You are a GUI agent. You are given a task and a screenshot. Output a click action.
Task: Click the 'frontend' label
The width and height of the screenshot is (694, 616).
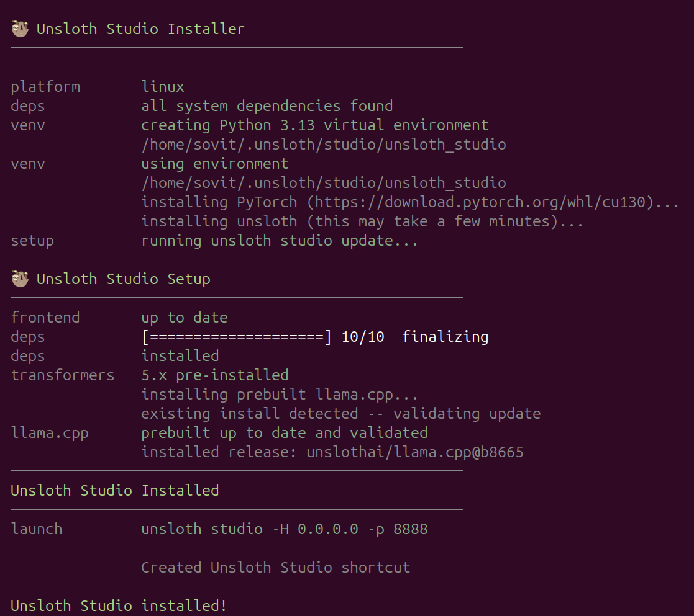pos(45,317)
